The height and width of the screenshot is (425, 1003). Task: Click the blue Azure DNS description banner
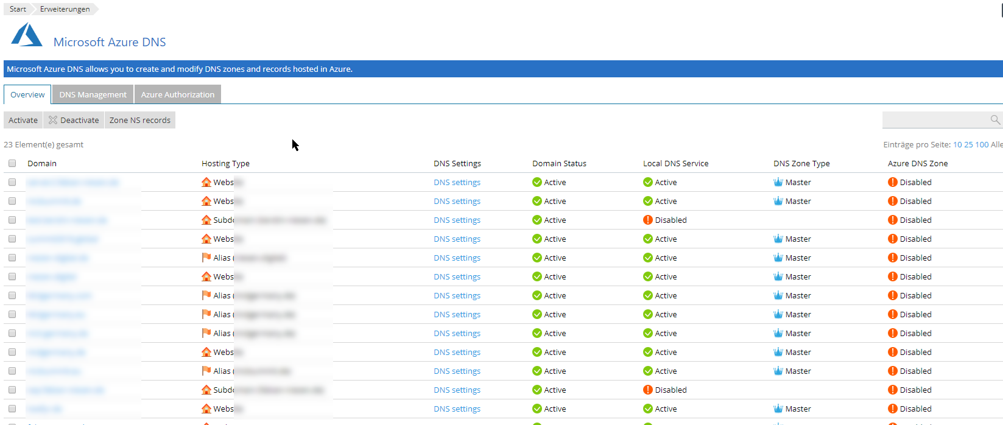click(x=503, y=69)
